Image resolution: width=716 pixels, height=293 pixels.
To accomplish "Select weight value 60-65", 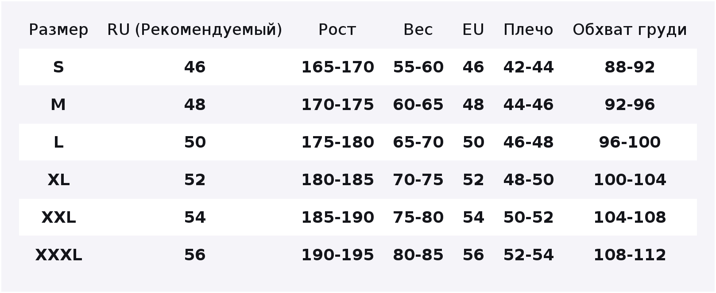I will 418,105.
